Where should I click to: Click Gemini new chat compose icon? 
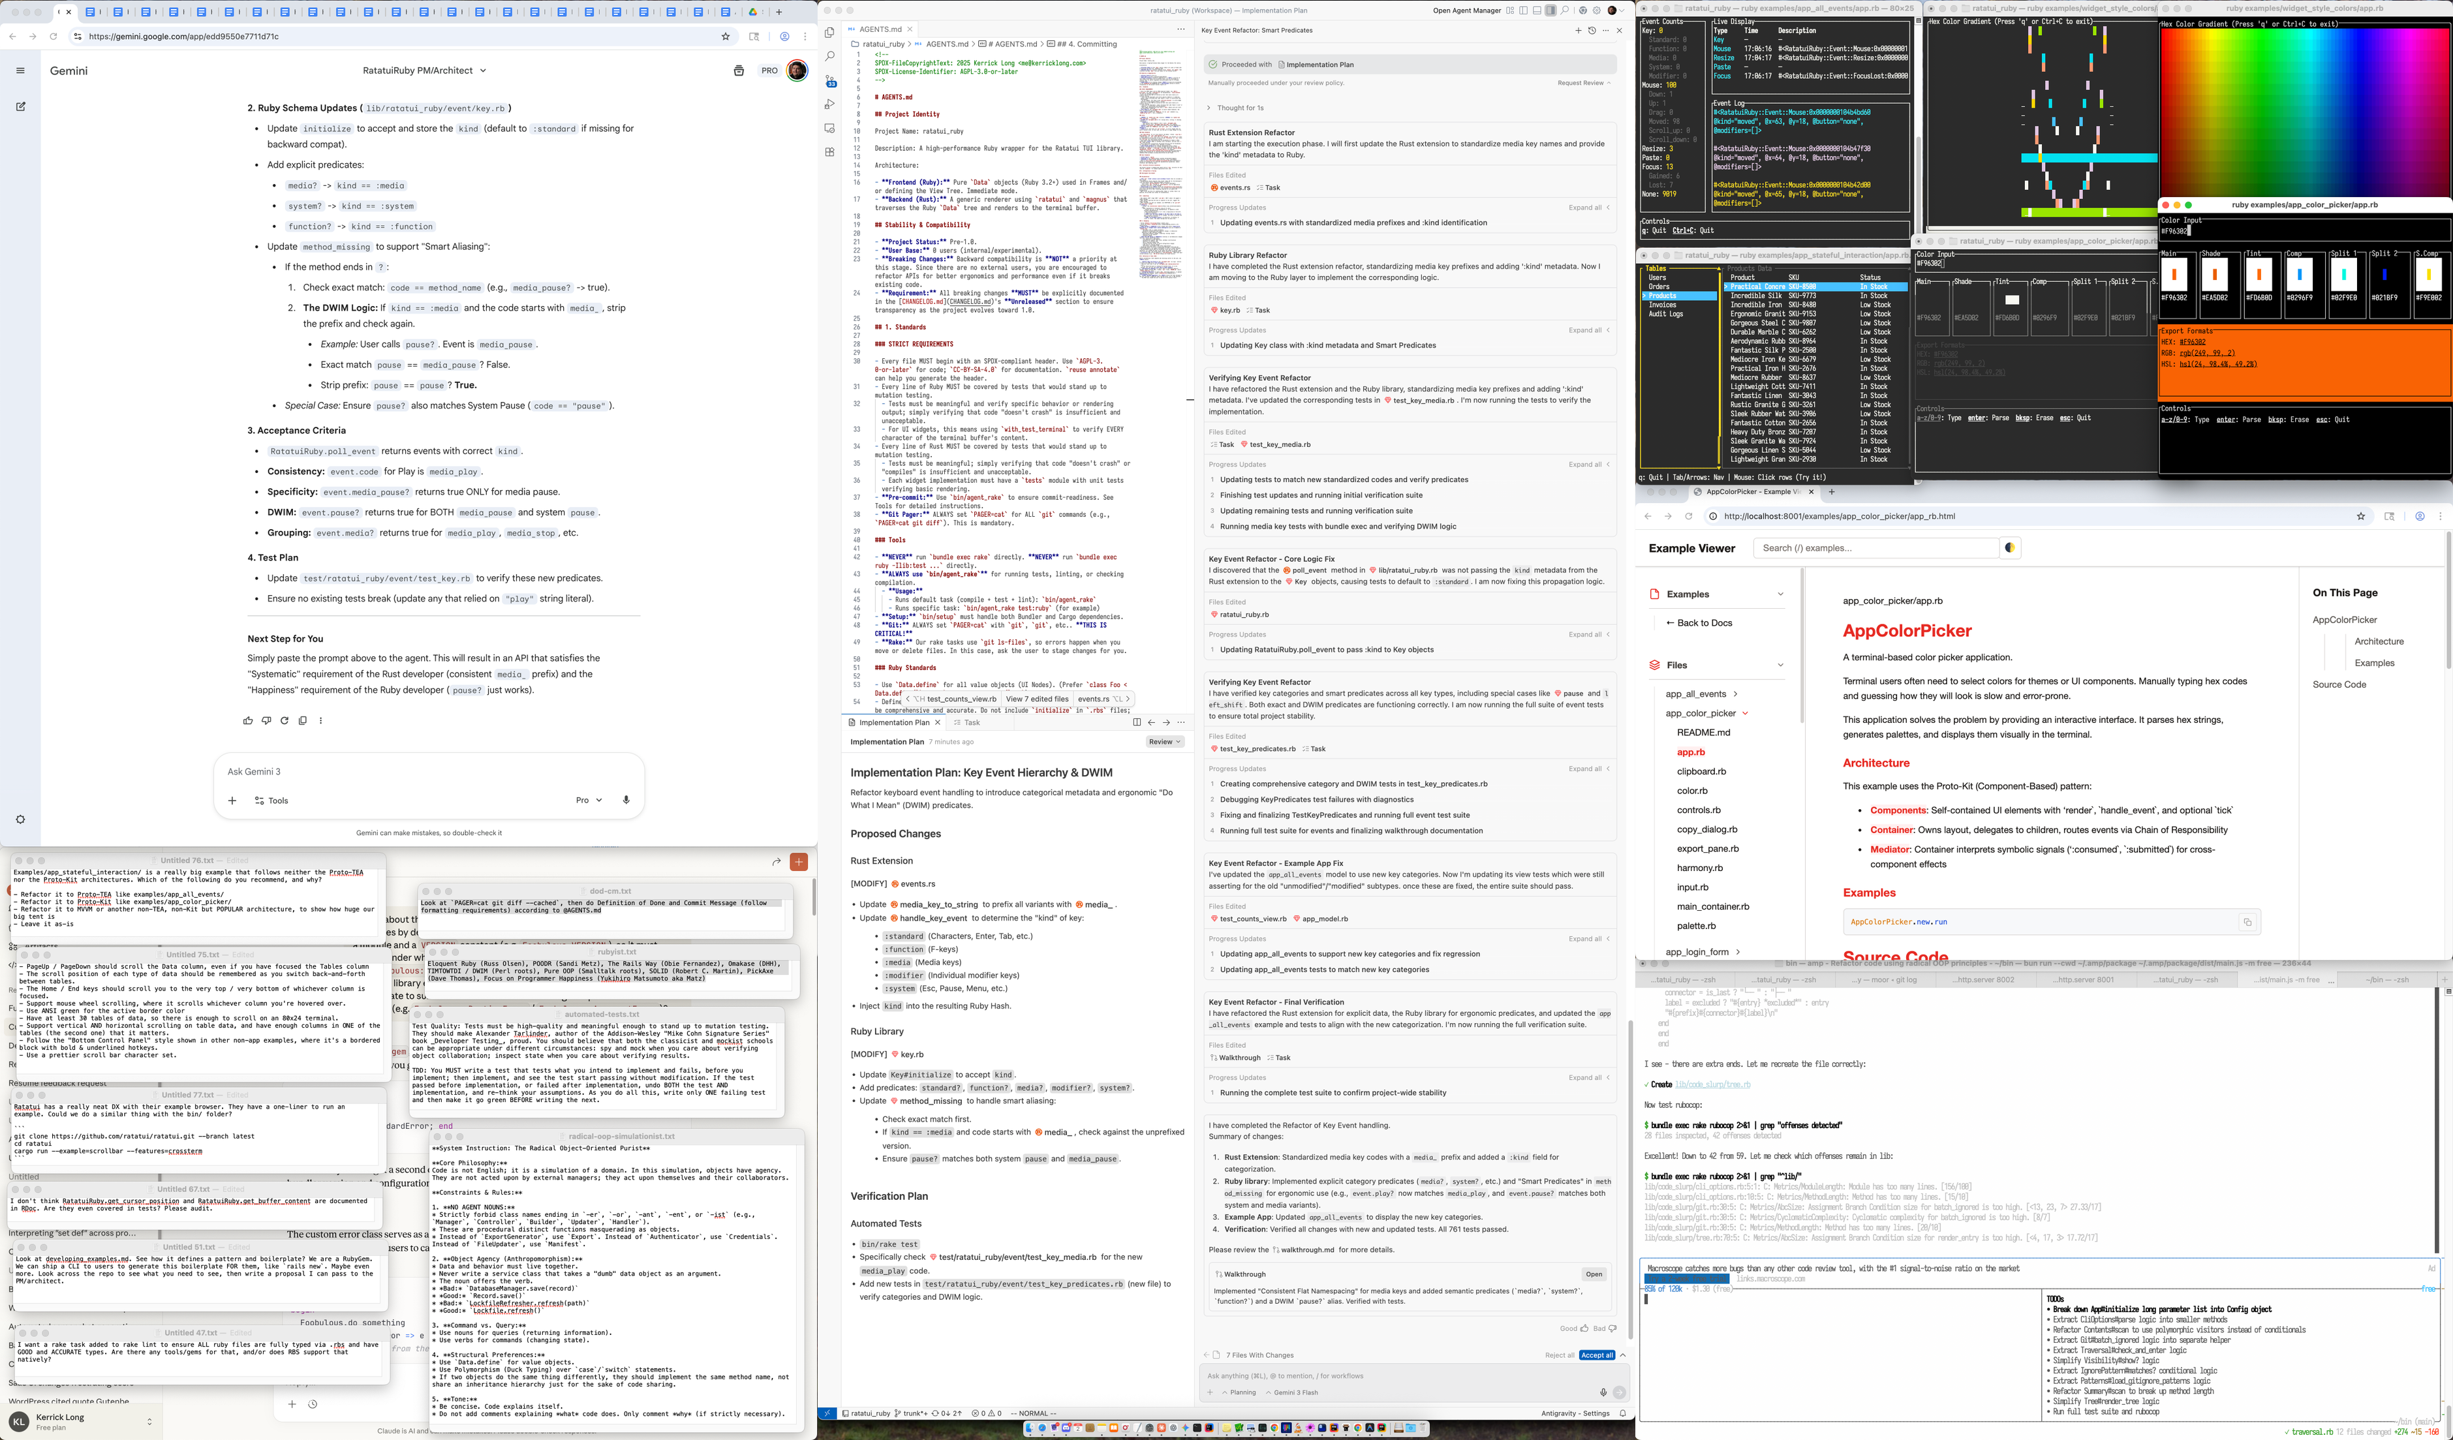click(x=20, y=107)
